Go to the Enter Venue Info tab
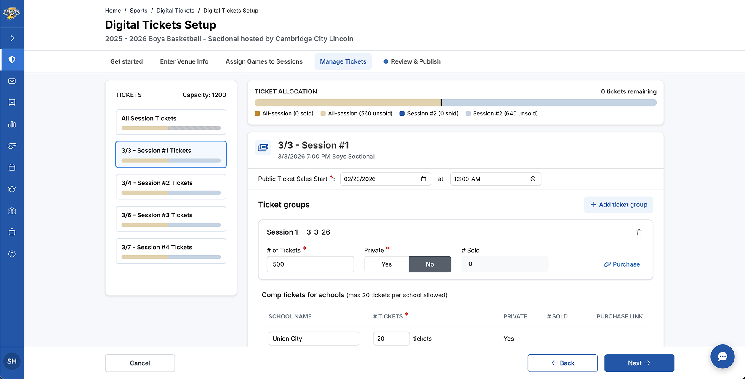 tap(184, 61)
